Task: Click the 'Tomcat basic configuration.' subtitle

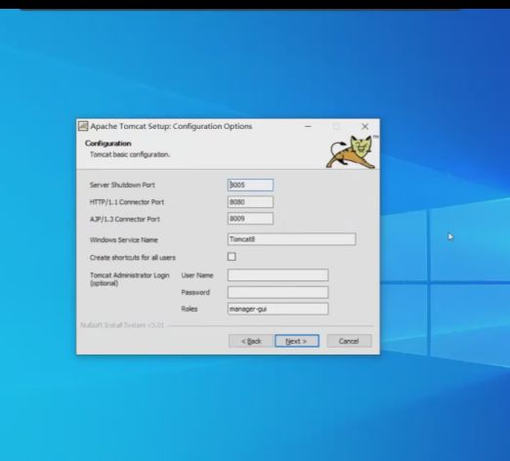Action: tap(130, 154)
